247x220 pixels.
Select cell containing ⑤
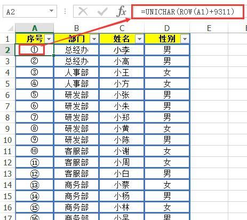pos(35,95)
